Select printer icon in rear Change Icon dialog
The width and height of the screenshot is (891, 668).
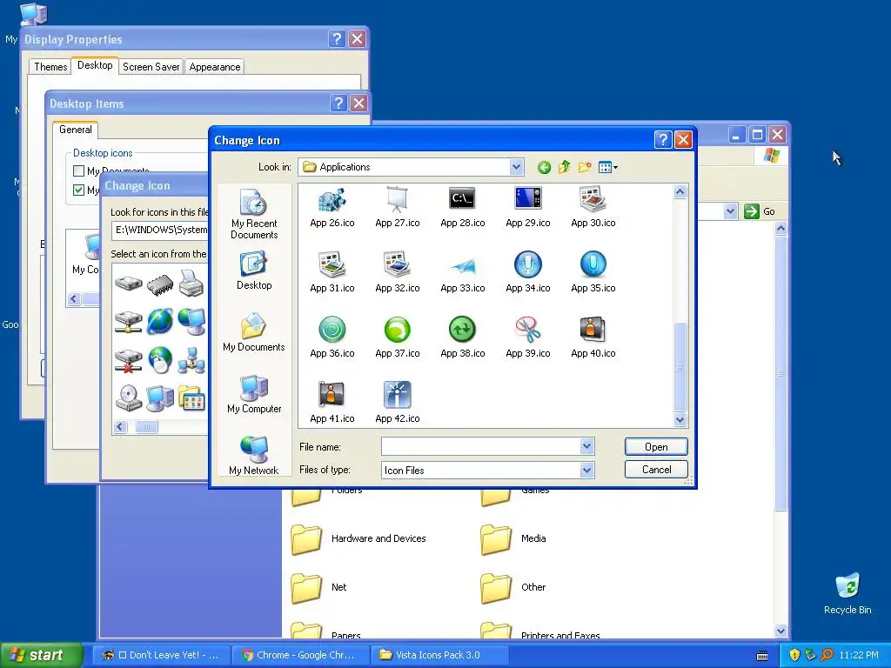191,283
